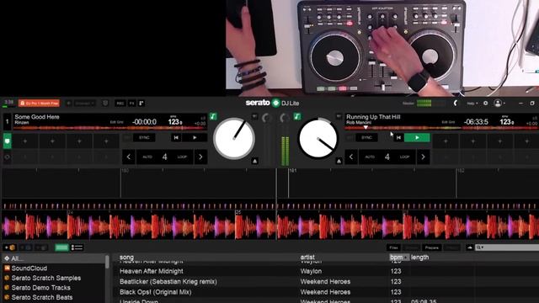Image resolution: width=539 pixels, height=303 pixels.
Task: Enable SYNC on the left deck
Action: click(x=144, y=138)
